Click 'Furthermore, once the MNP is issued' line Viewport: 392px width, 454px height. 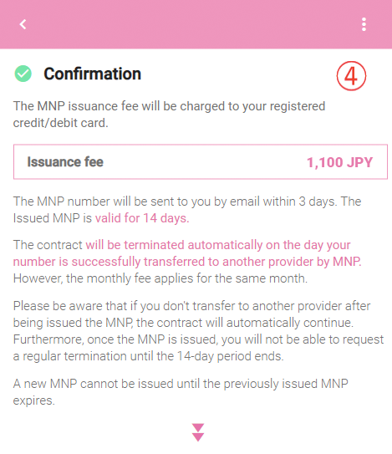(198, 339)
